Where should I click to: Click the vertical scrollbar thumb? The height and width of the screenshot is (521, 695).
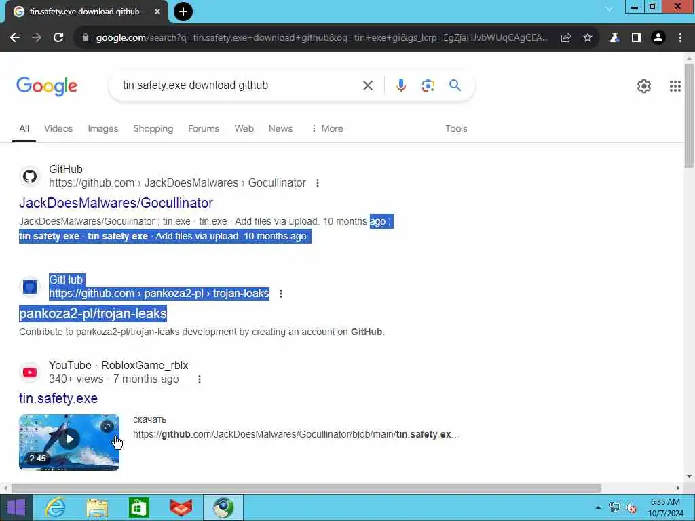(x=689, y=115)
